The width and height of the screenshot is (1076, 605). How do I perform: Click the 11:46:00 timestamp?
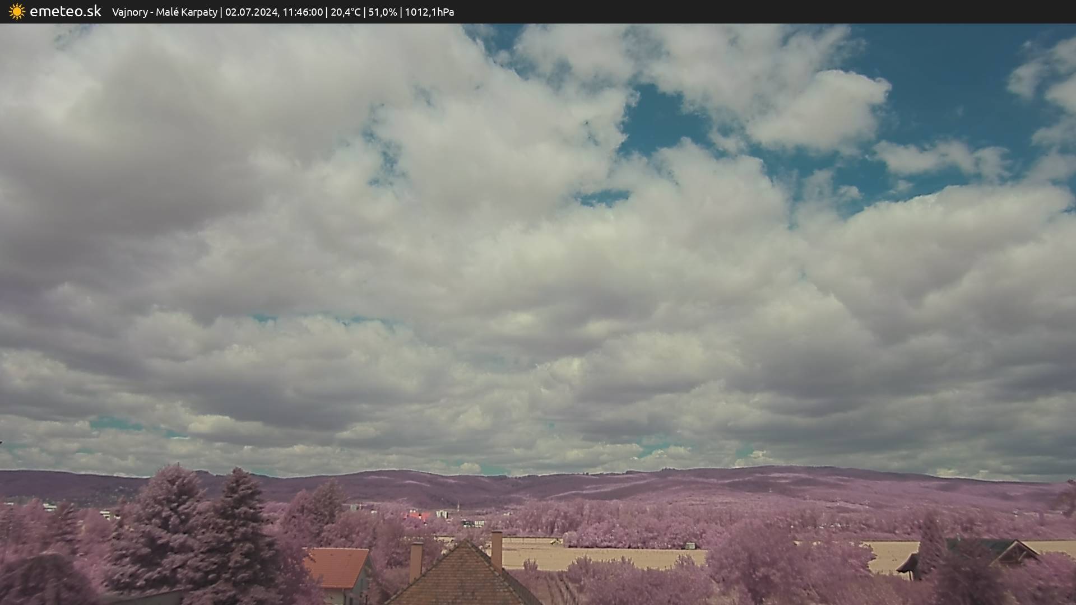coord(302,12)
